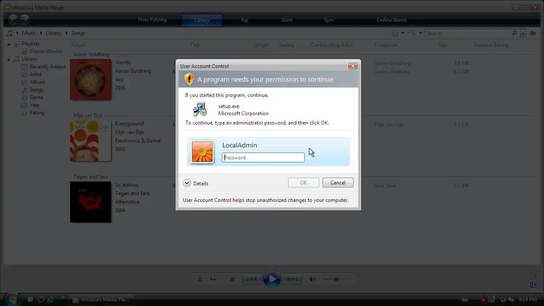Click the Switch between windows taskbar icon
The width and height of the screenshot is (544, 306).
tap(40, 300)
